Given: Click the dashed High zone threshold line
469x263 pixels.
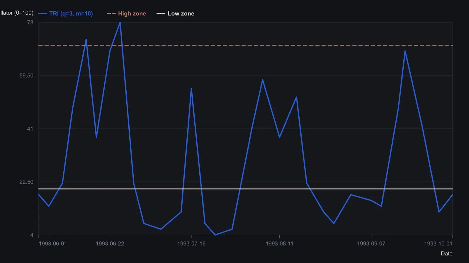Looking at the screenshot, I should [x=246, y=45].
